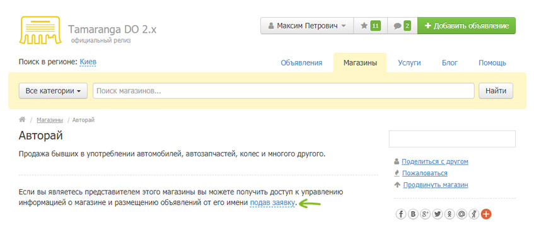Viewport: 534px width, 227px height.
Task: Share on Google Plus icon
Action: 426,214
